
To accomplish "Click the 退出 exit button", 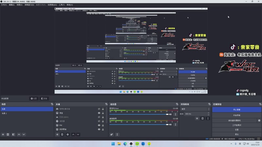I will click(x=236, y=134).
